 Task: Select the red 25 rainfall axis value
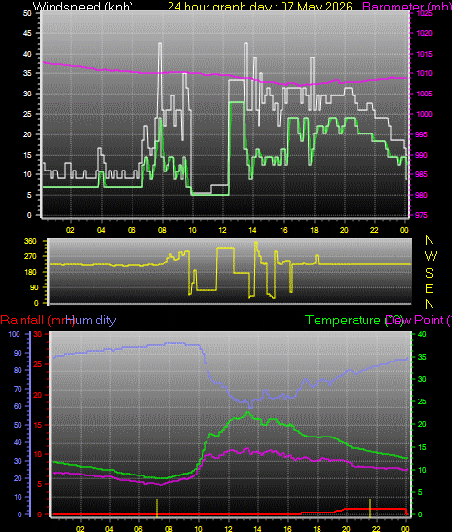point(38,364)
